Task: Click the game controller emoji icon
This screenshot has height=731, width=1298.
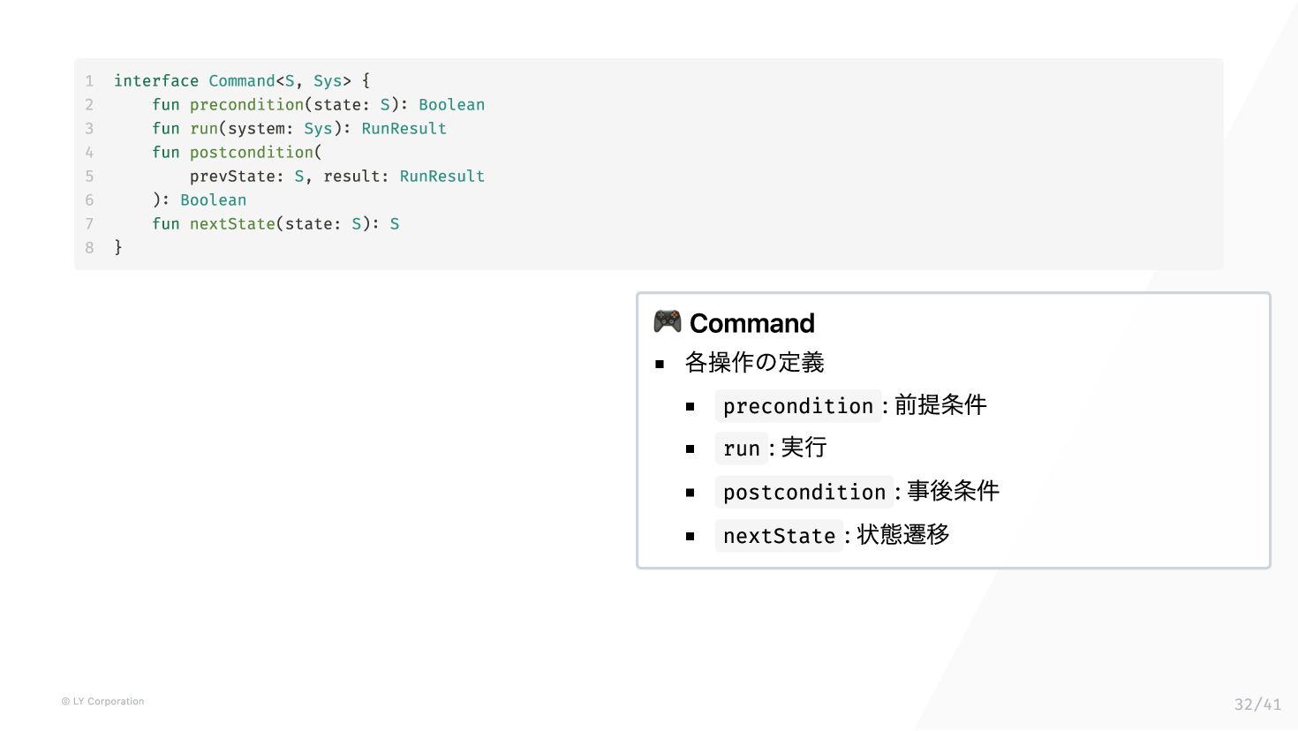Action: pos(667,322)
